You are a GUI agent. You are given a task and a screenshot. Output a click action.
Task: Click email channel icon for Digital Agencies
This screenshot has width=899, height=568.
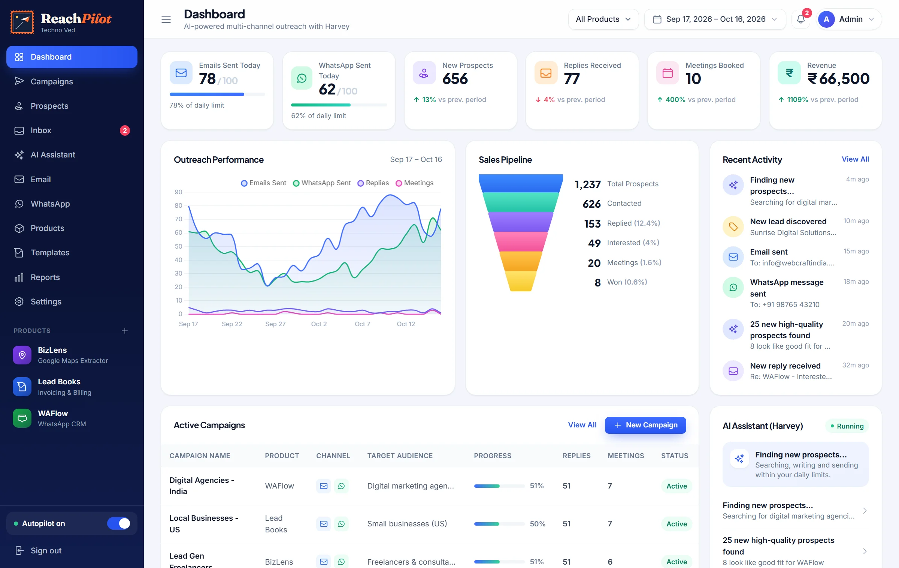coord(324,486)
